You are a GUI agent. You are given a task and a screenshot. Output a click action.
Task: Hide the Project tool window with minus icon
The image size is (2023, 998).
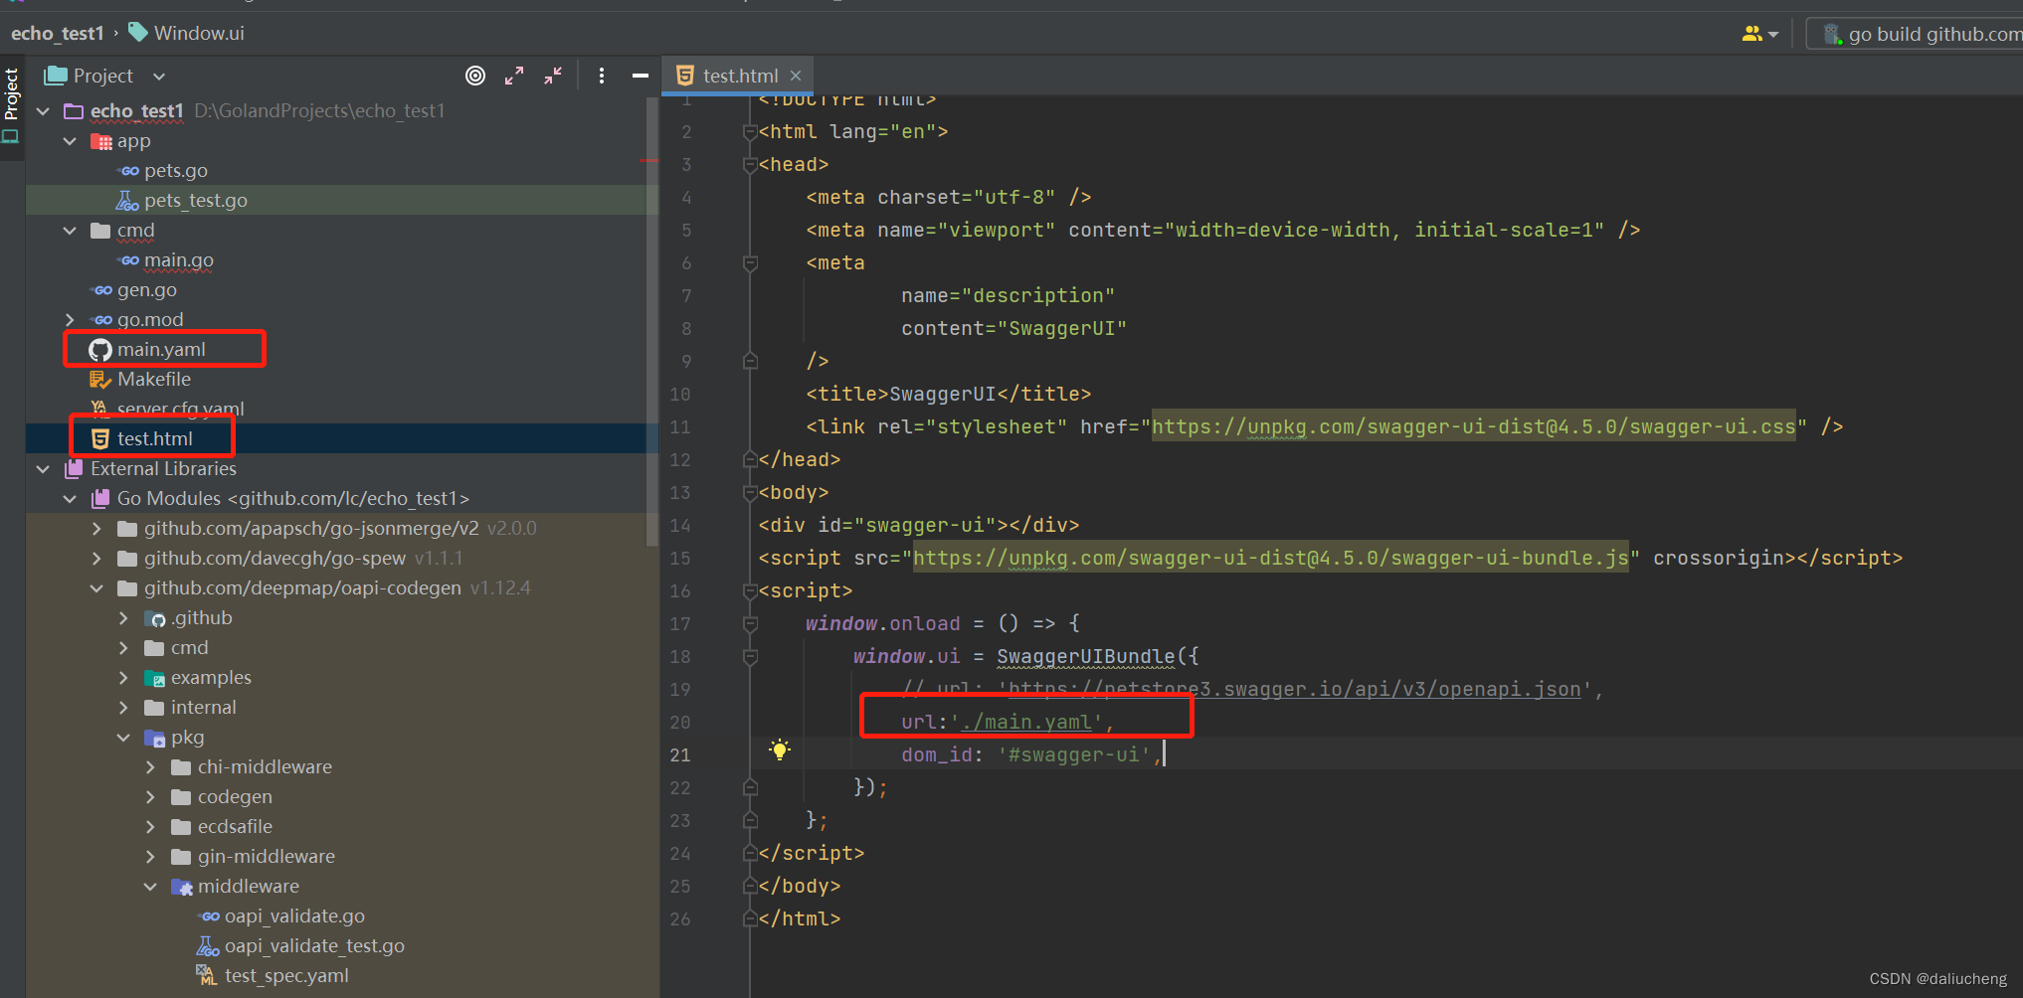641,76
